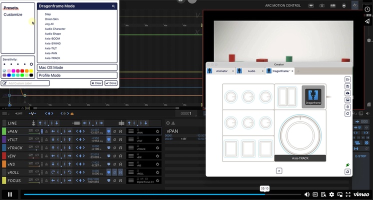The image size is (373, 200).
Task: Toggle vROLL power button
Action: (x=157, y=172)
